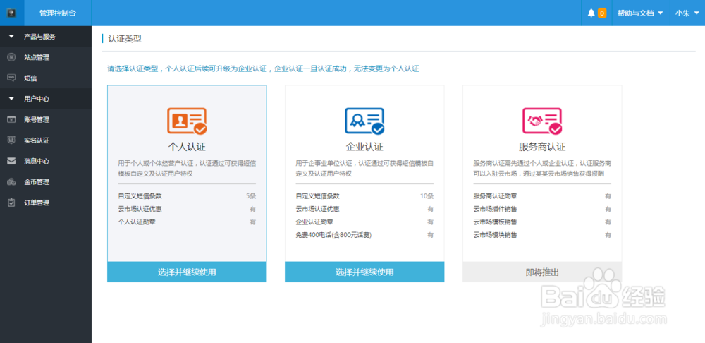Open the orange notification count badge
Screen dimensions: 705x343
pyautogui.click(x=601, y=13)
